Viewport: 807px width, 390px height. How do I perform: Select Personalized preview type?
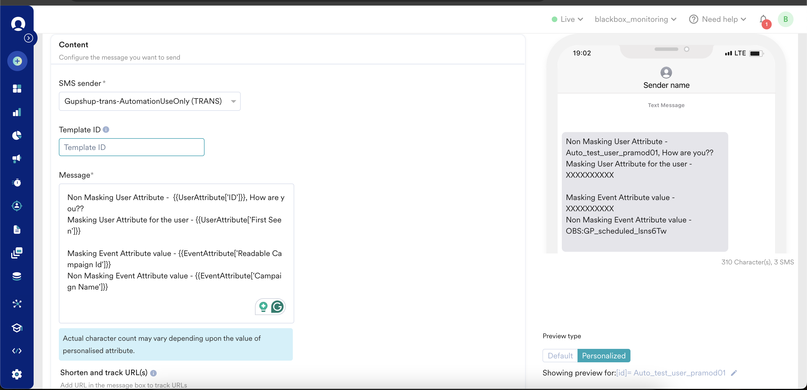(x=603, y=356)
